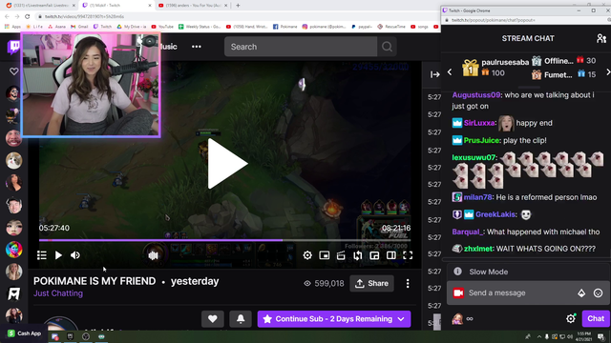Viewport: 611px width, 343px height.
Task: Open the RescueTime bookmark
Action: [x=391, y=27]
